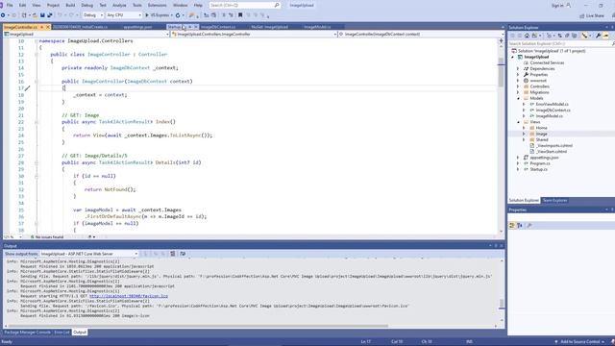Switch to the appsettings.json editor tab
Screen dimensions: 615x346
click(x=137, y=27)
